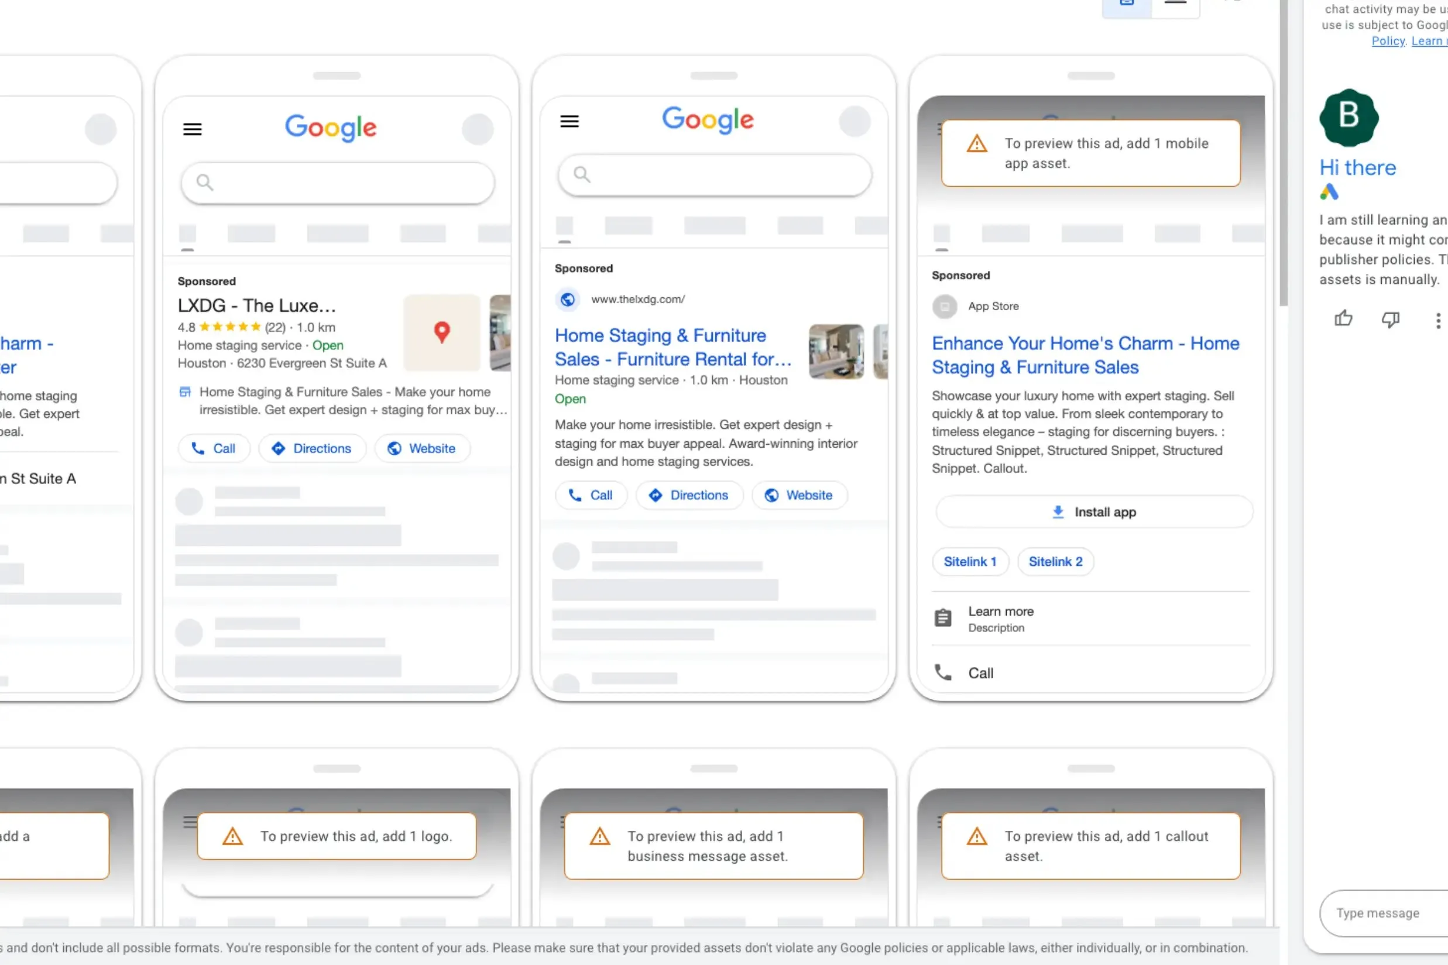Click the Type message input field
Image resolution: width=1448 pixels, height=965 pixels.
point(1384,914)
